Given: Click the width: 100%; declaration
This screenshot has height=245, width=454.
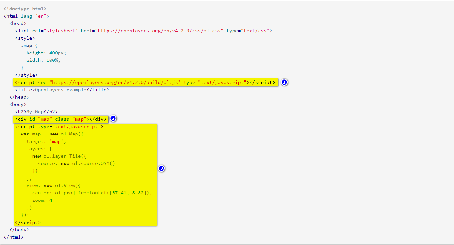Looking at the screenshot, I should click(44, 60).
